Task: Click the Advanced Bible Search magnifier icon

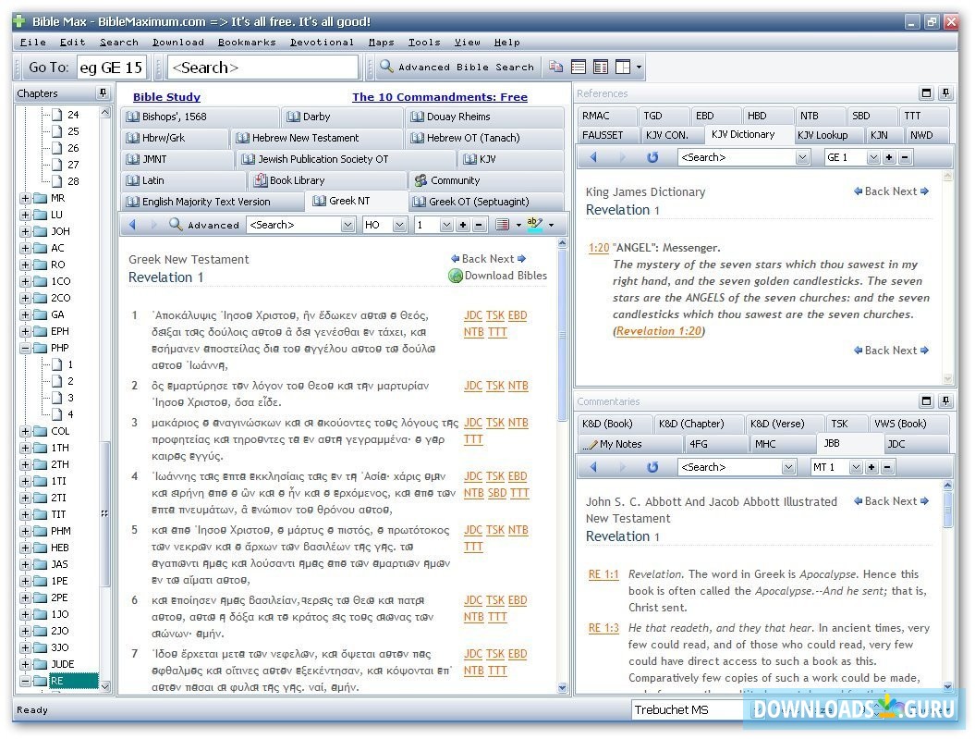Action: (387, 66)
